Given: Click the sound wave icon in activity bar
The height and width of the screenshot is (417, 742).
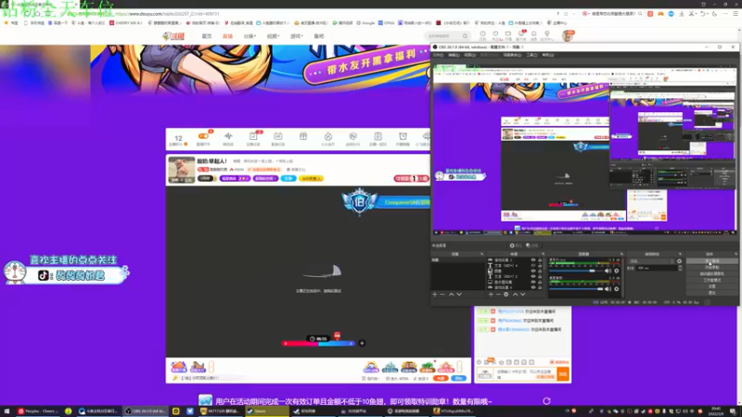Looking at the screenshot, I should pyautogui.click(x=228, y=136).
